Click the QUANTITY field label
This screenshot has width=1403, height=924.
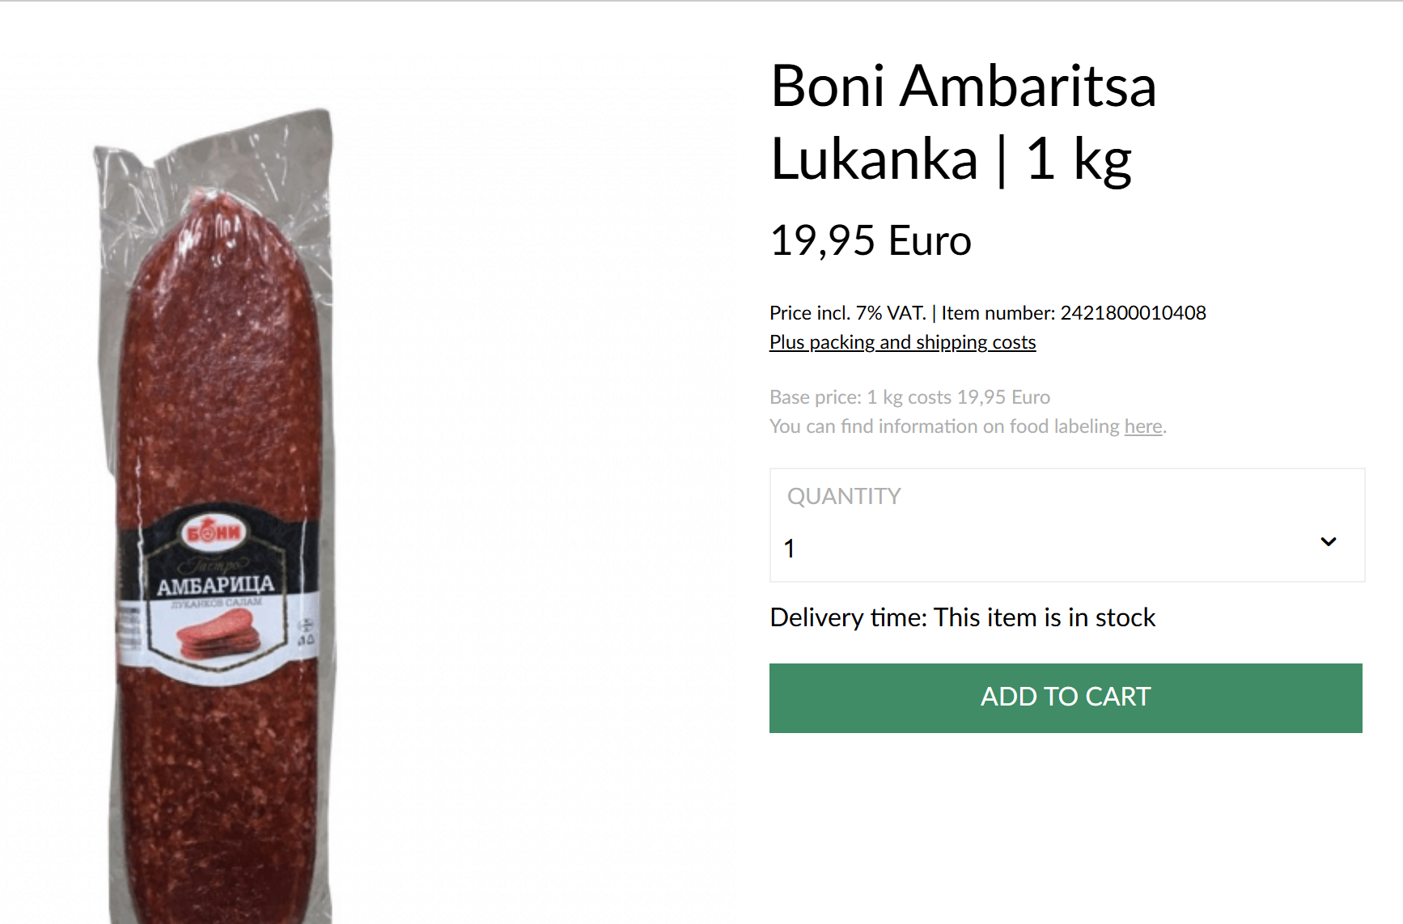coord(844,496)
